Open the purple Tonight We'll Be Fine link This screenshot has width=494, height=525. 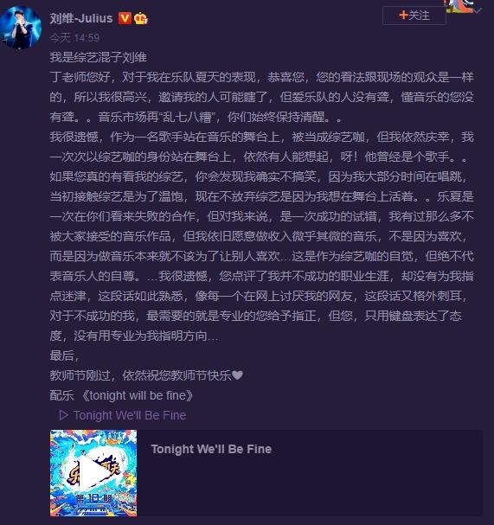(x=130, y=415)
